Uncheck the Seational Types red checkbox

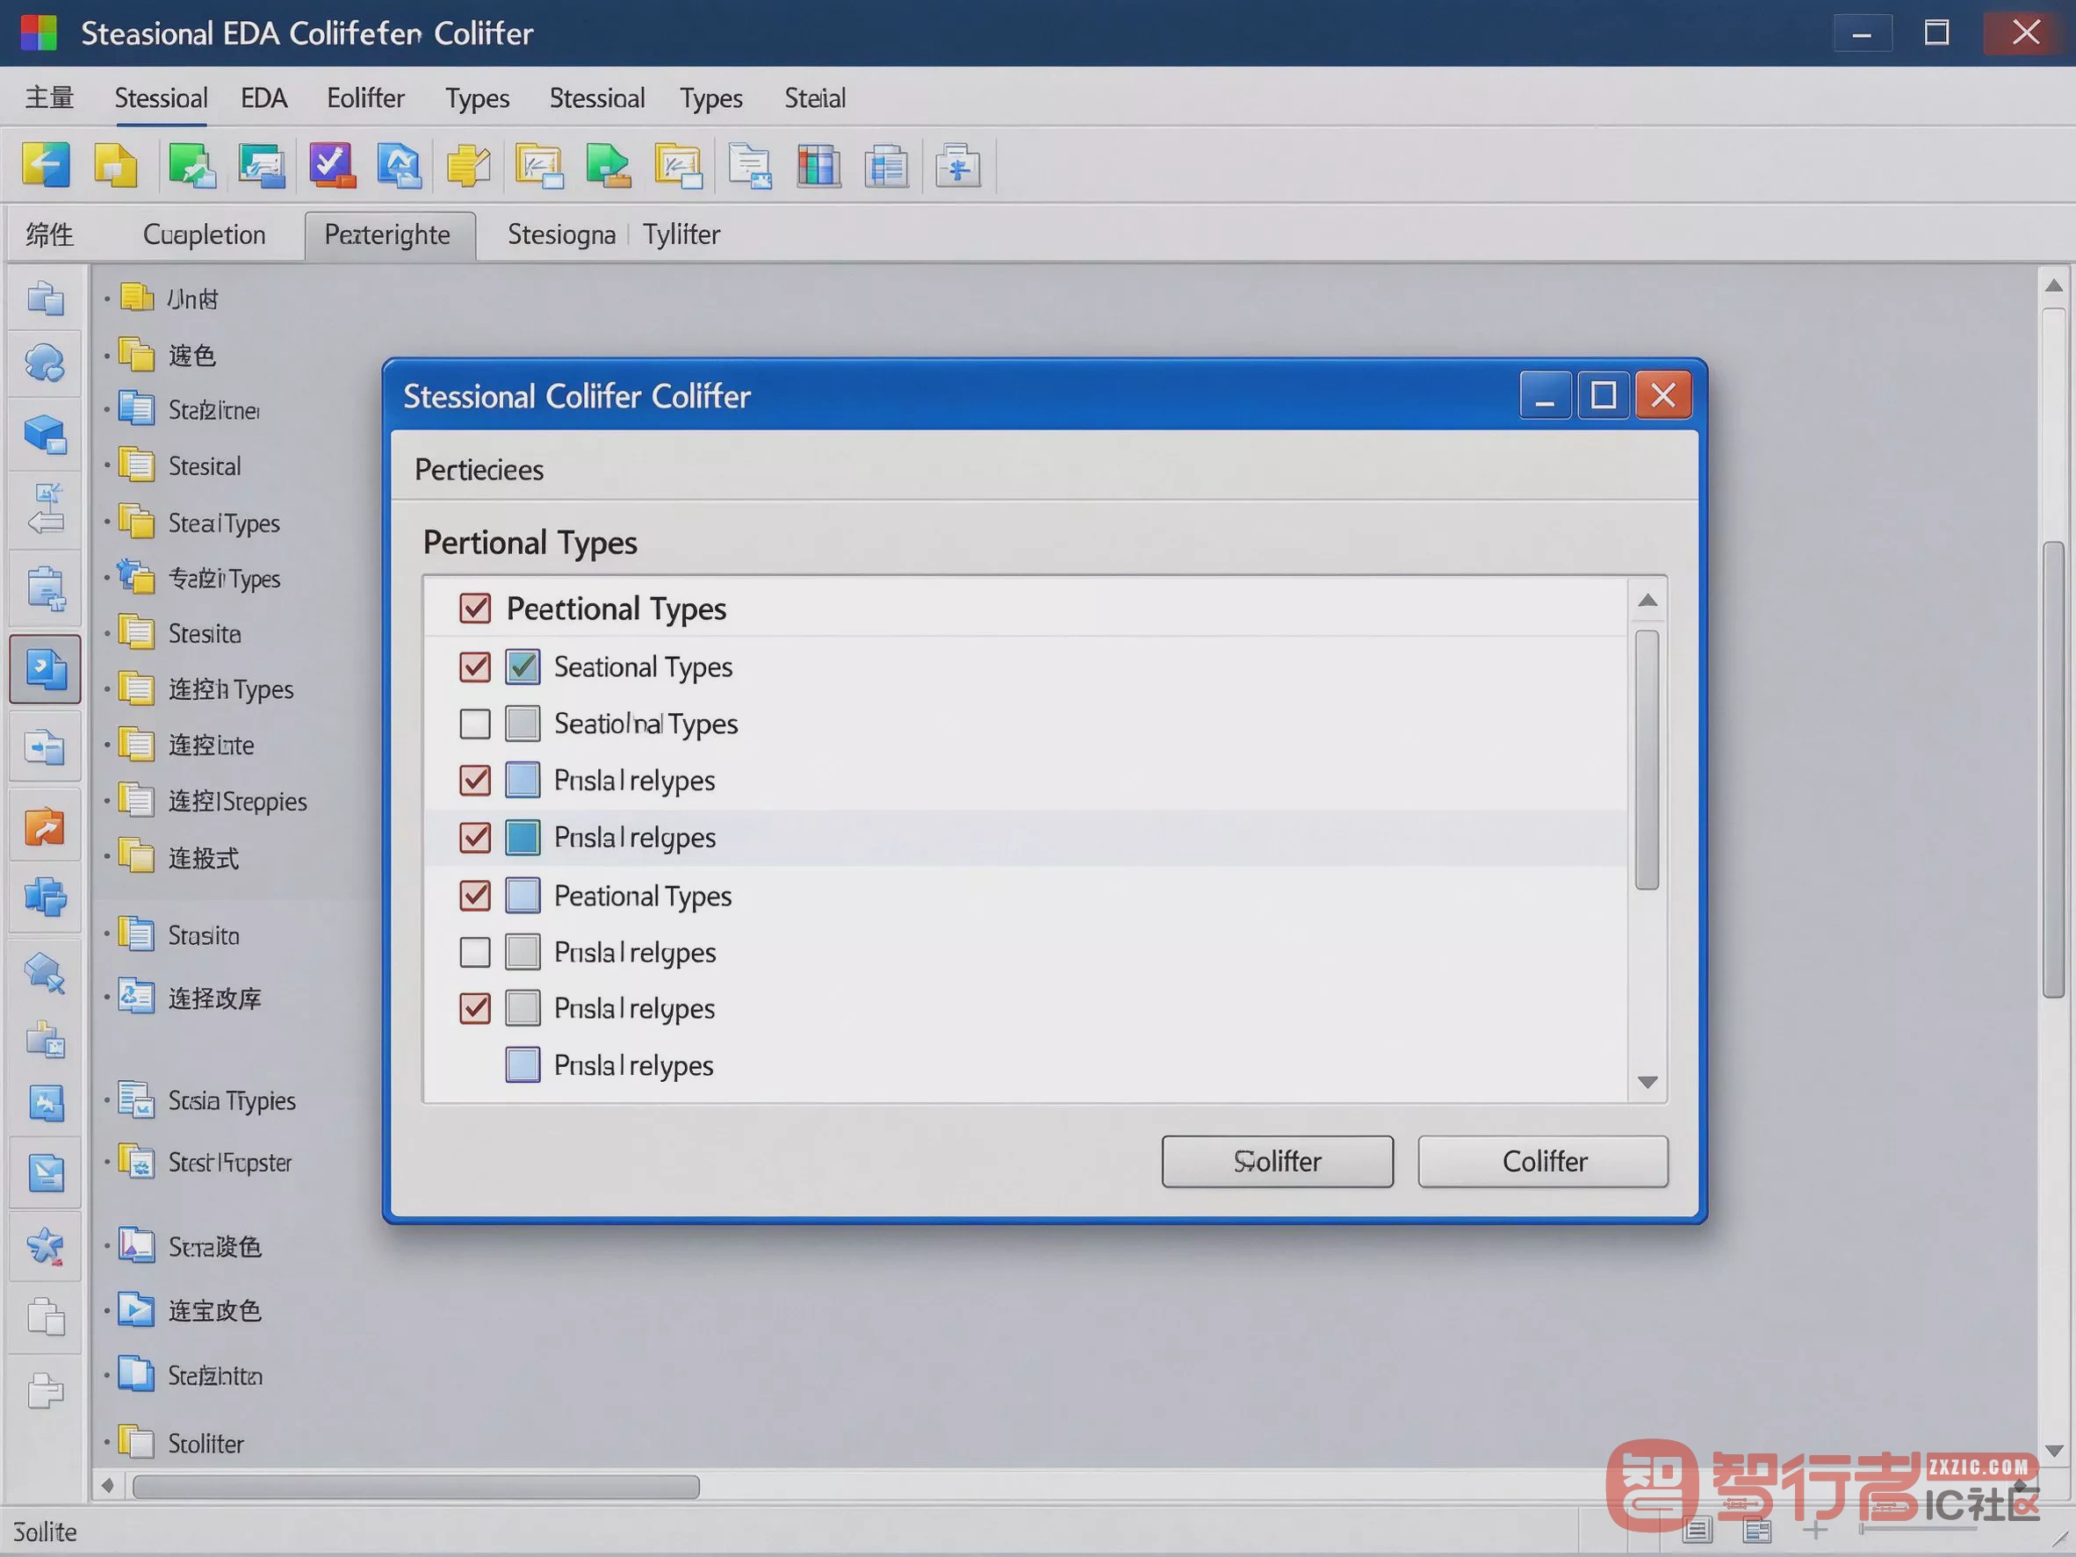click(x=475, y=667)
